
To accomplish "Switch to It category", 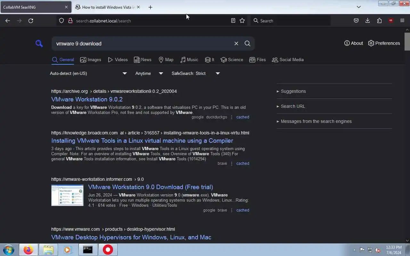I will click(209, 60).
